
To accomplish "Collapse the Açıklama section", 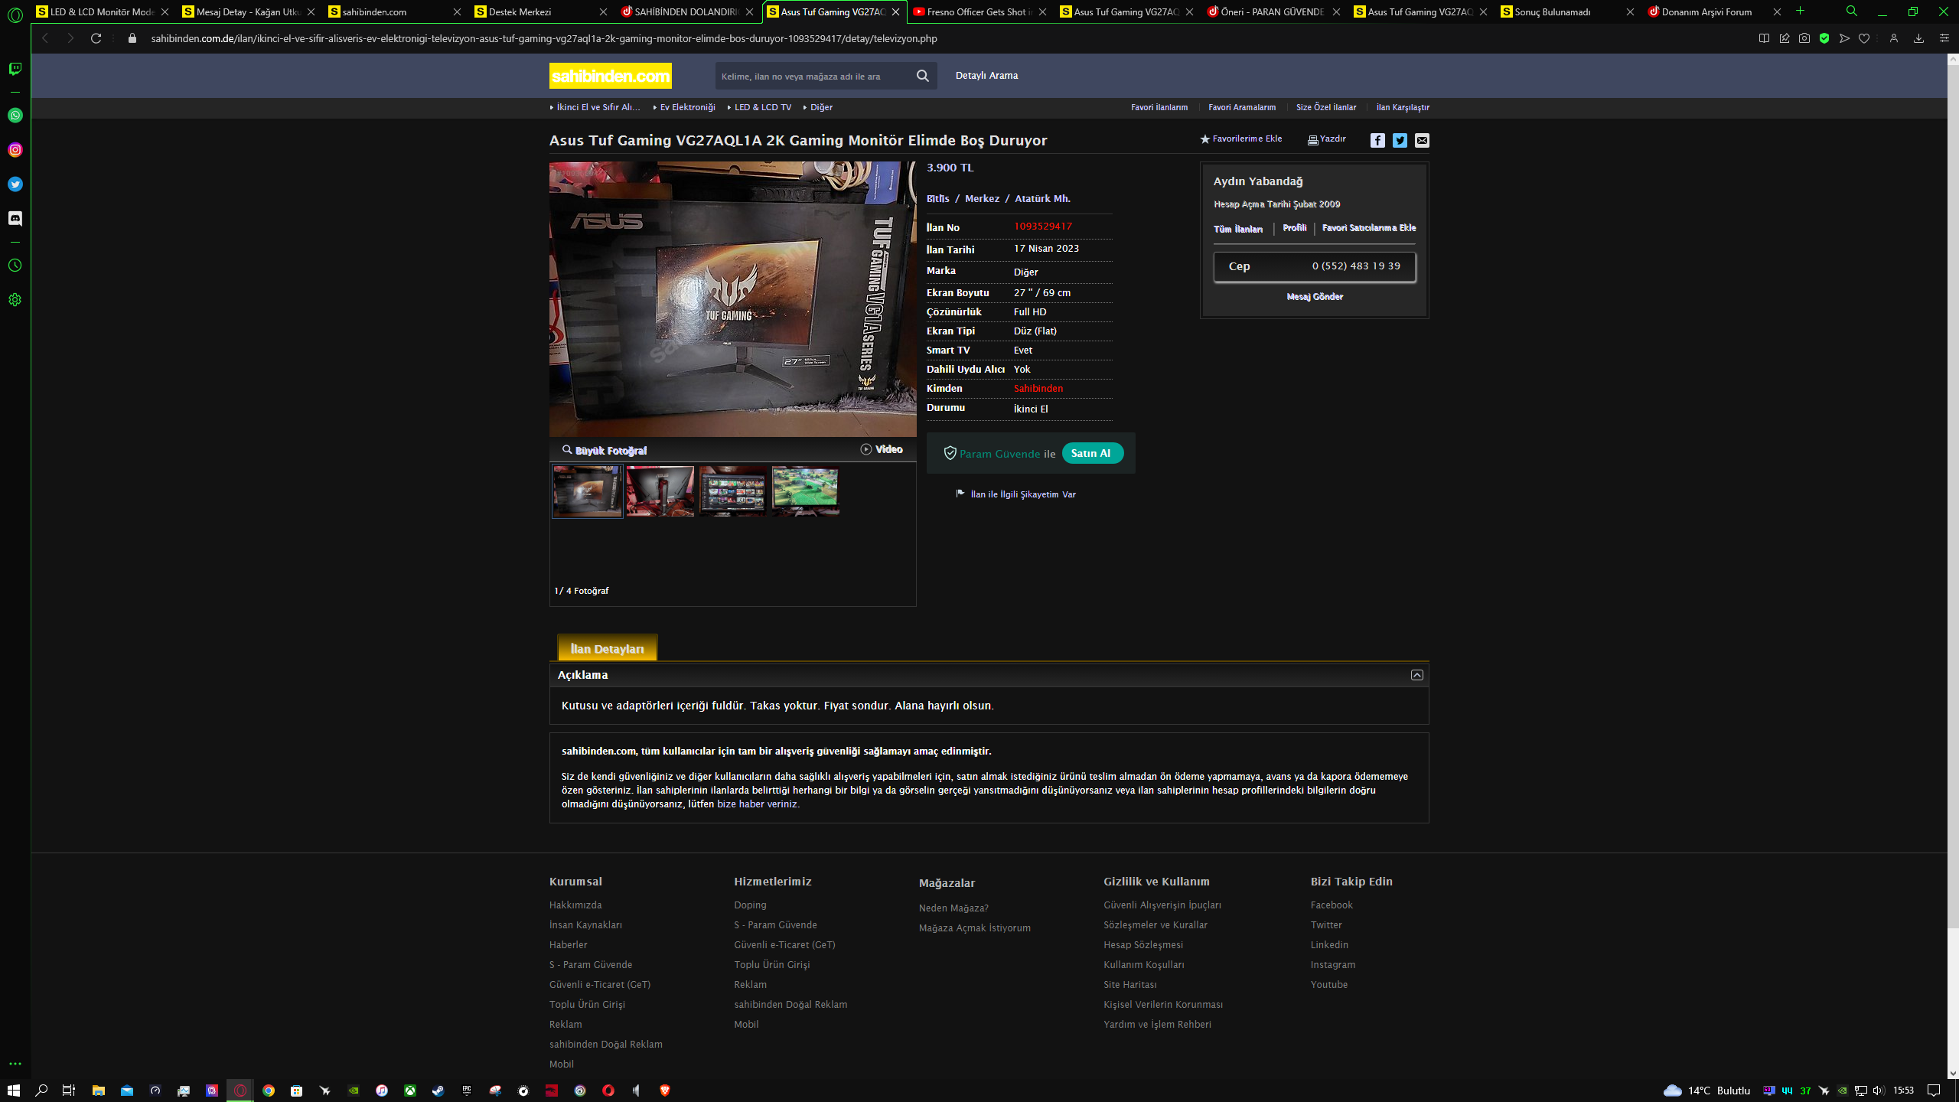I will pyautogui.click(x=1416, y=675).
